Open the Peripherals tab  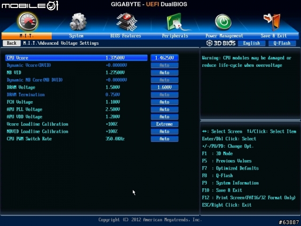point(175,36)
